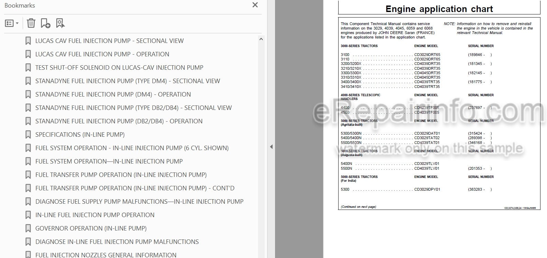Open Stanadyne (Type DB2/DB4) - Sectional View bookmark
This screenshot has width=547, height=258.
pyautogui.click(x=134, y=108)
